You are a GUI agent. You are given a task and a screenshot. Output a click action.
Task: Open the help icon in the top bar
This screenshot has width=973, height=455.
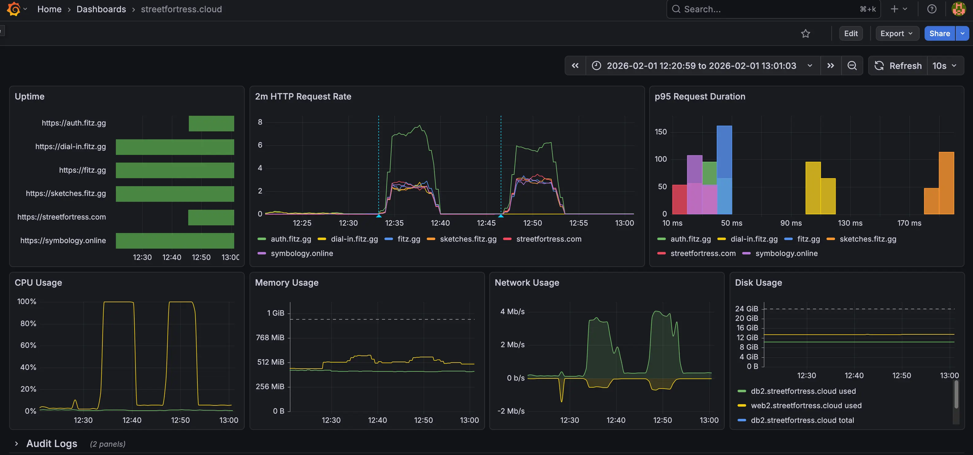[x=932, y=9]
